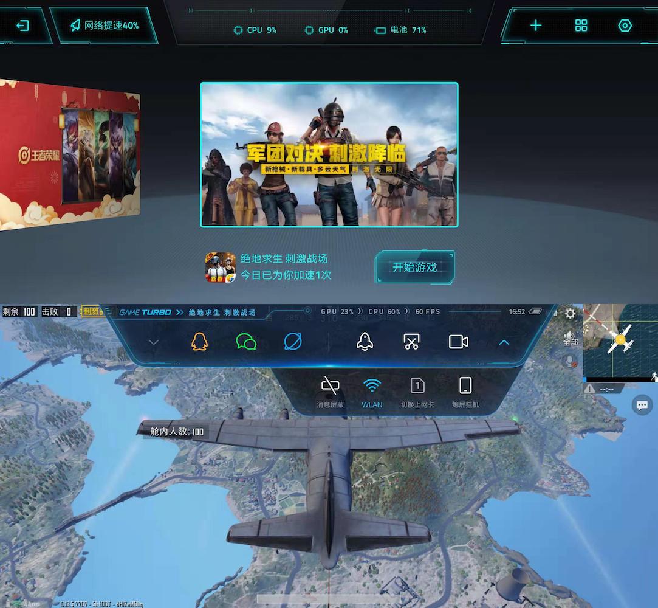Tap 切换上网卡 to switch SIM data
This screenshot has height=608, width=658.
click(x=417, y=392)
